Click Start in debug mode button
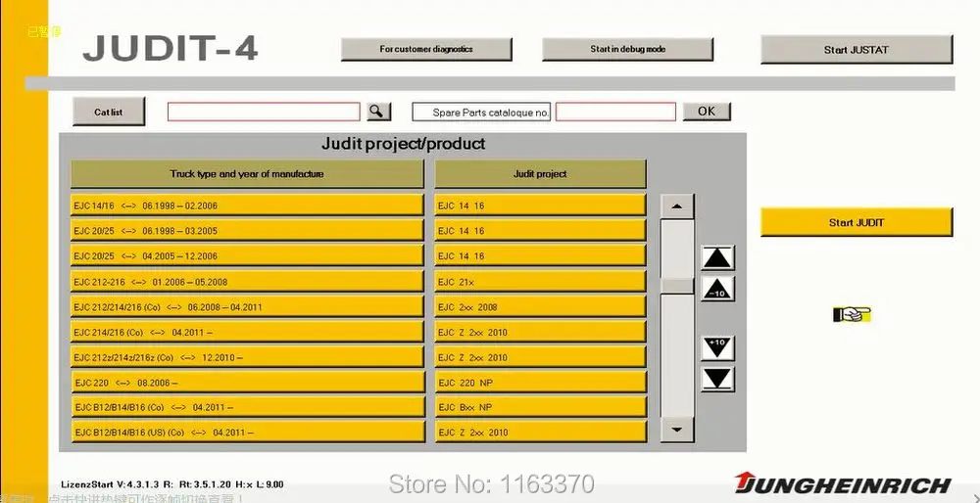980x503 pixels. tap(627, 49)
